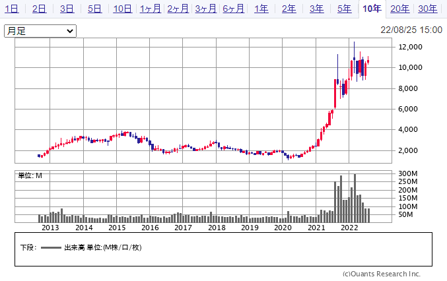Click the 8,000 price axis label

tap(408, 88)
